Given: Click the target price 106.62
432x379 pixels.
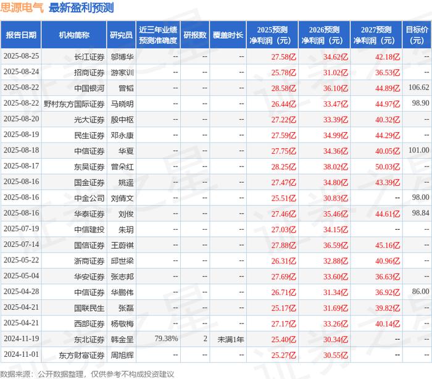Looking at the screenshot, I should (x=419, y=88).
